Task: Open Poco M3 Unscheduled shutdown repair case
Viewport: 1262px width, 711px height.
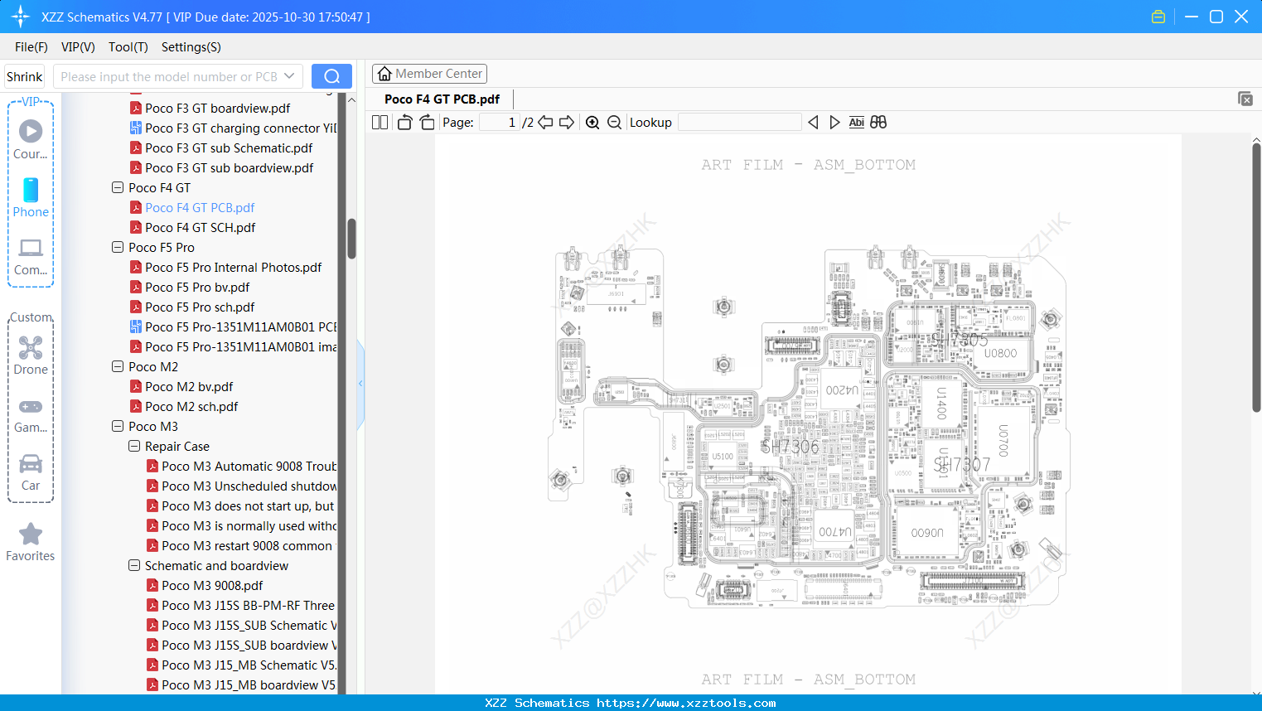Action: (x=241, y=486)
